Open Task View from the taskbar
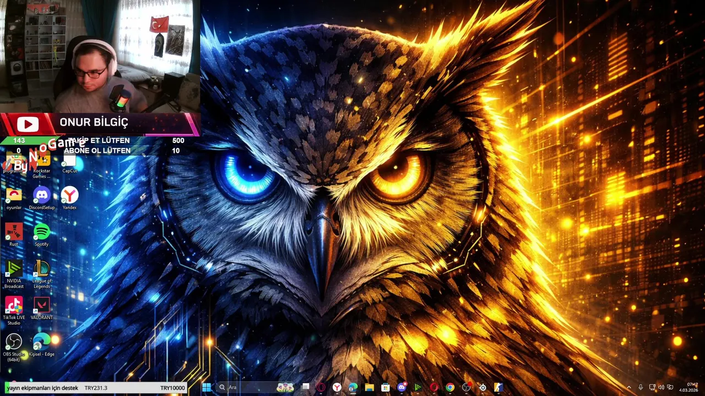705x396 pixels. [x=305, y=387]
